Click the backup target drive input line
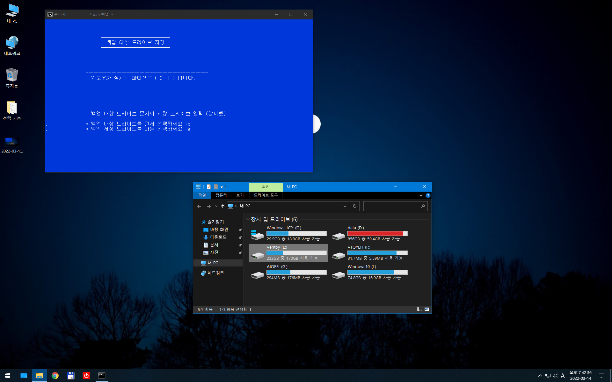 (138, 124)
